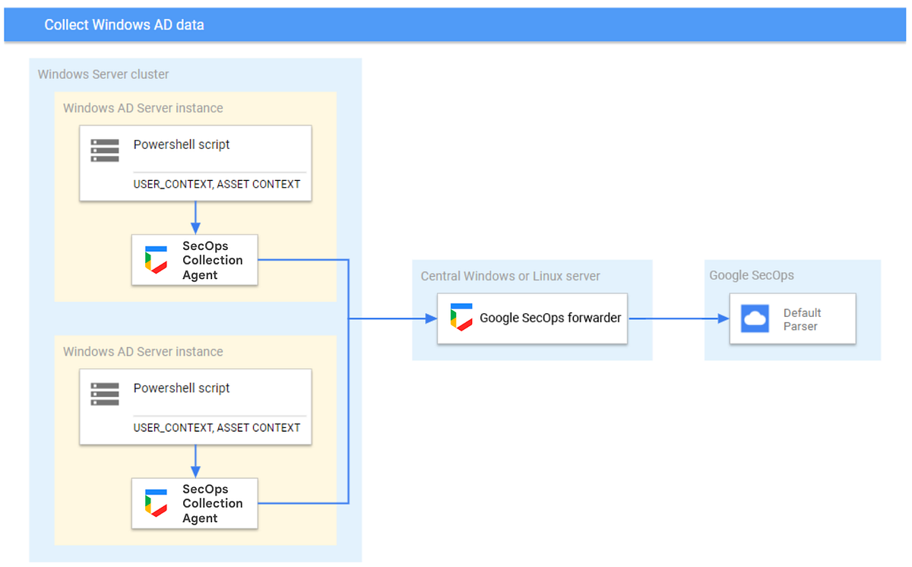Select the Google SecOps section label
Screen dimensions: 912x567
(x=734, y=275)
